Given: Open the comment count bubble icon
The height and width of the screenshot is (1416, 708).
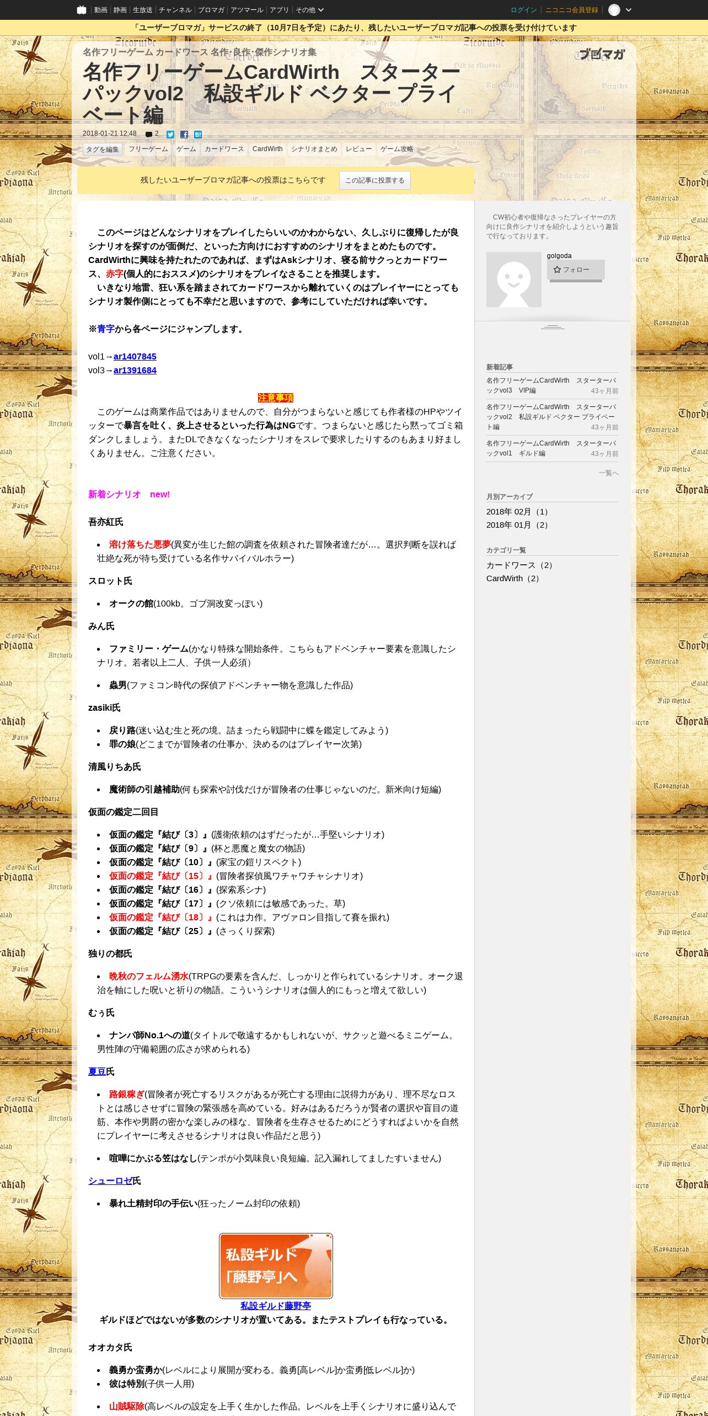Looking at the screenshot, I should click(149, 135).
